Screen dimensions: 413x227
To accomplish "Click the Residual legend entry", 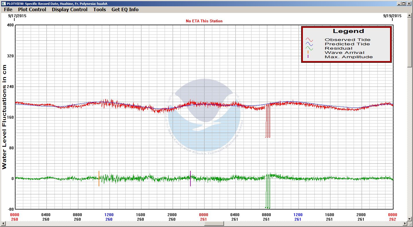I will tap(338, 48).
